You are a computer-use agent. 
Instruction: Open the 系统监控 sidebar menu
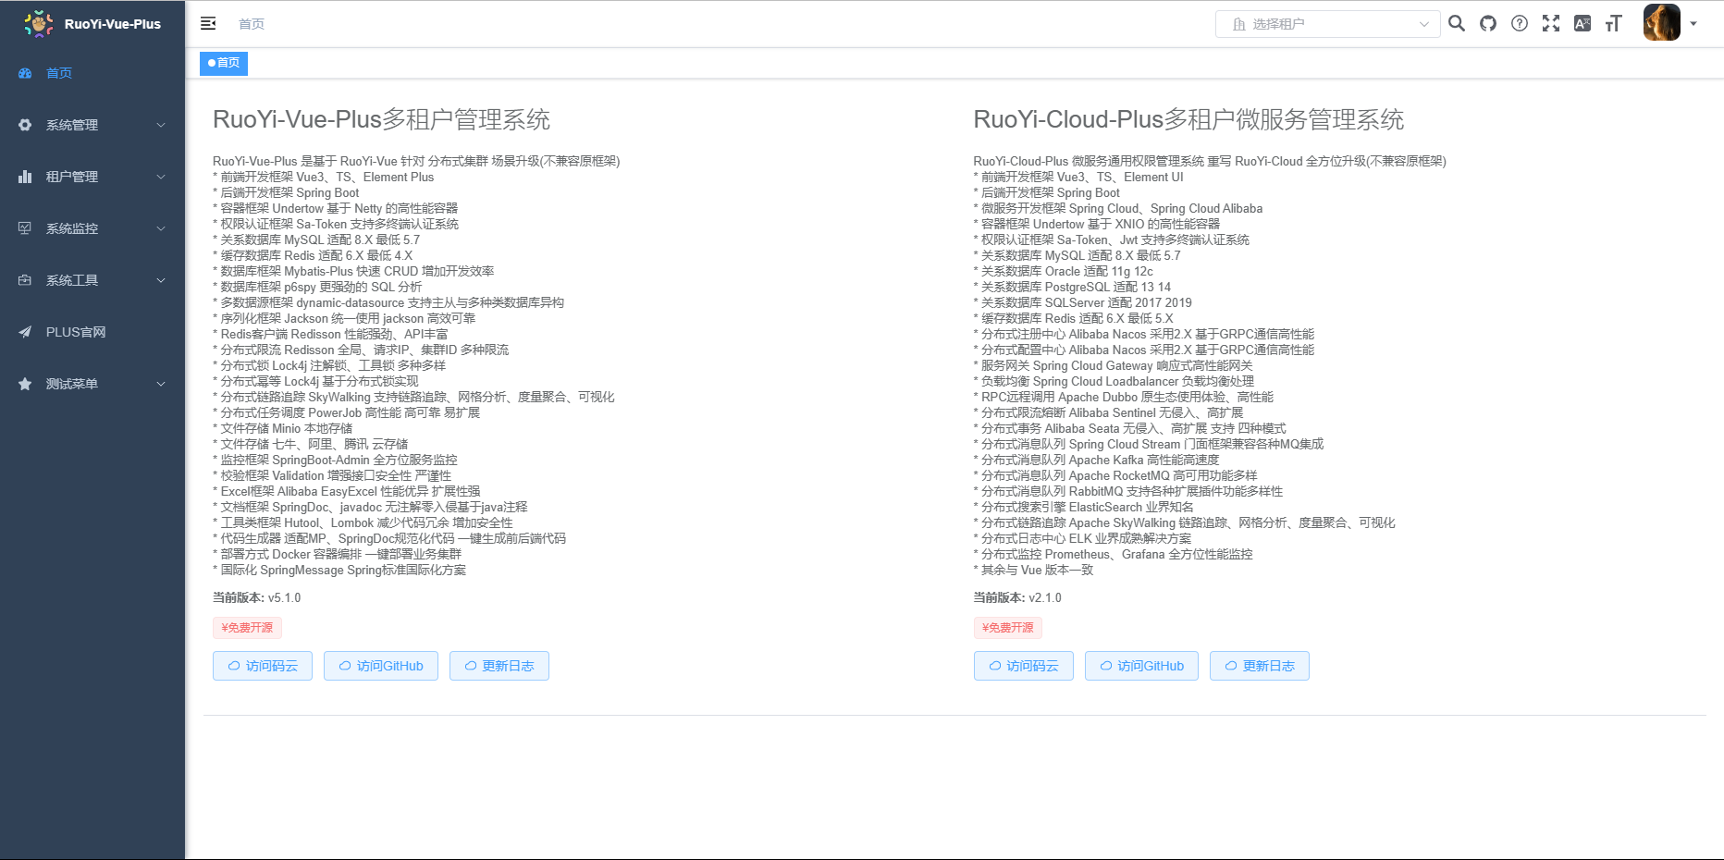92,228
